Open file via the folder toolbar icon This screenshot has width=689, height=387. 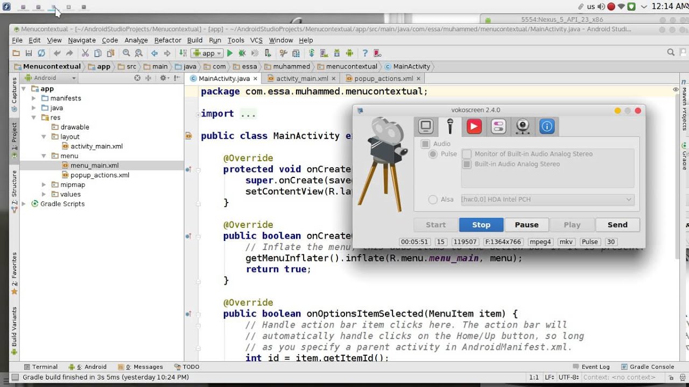point(16,53)
